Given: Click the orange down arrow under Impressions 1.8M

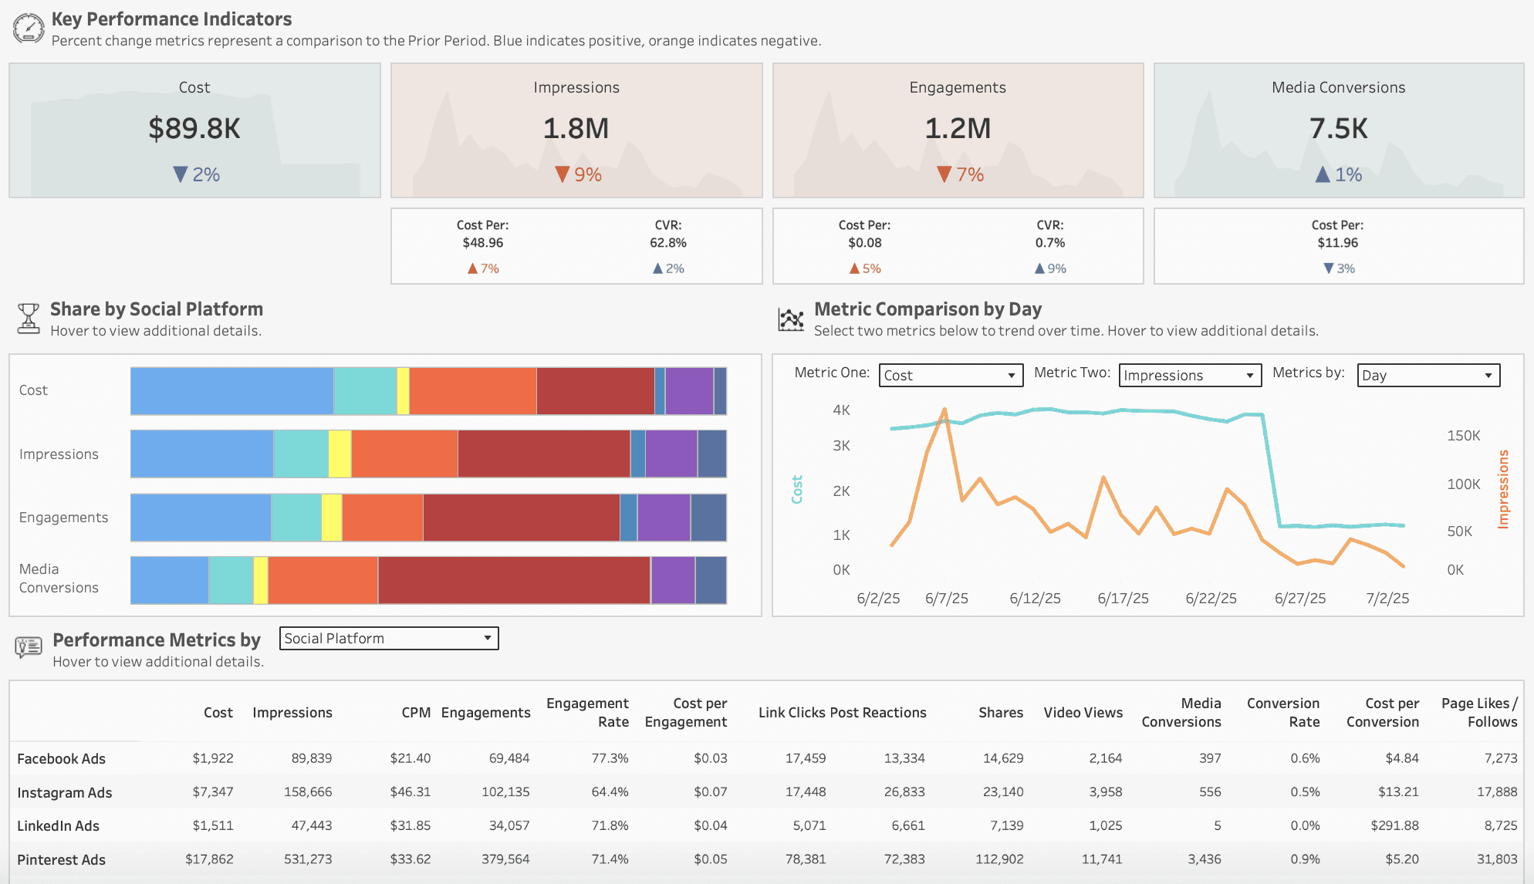Looking at the screenshot, I should point(563,174).
